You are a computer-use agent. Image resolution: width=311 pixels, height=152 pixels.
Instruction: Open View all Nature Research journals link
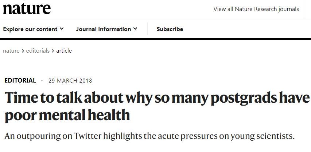256,9
